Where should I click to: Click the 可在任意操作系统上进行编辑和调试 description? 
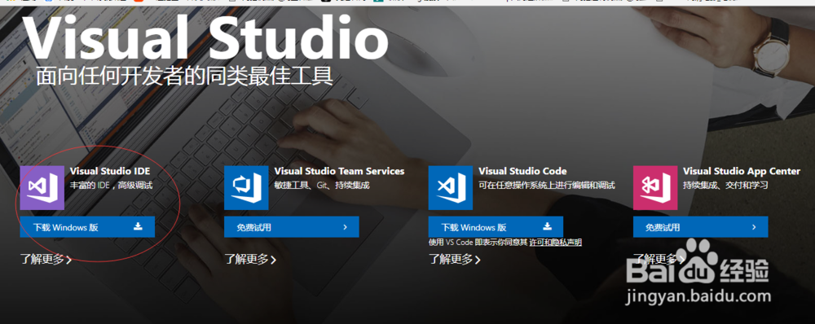tap(547, 185)
